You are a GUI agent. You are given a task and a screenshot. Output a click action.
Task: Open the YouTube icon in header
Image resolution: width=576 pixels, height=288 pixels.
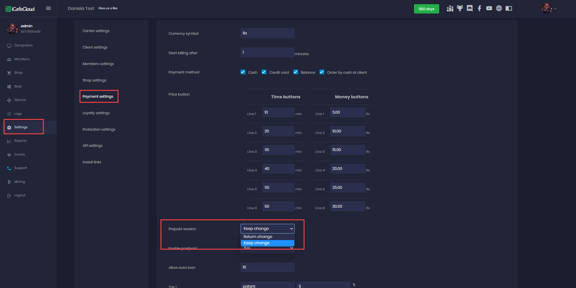(x=489, y=8)
